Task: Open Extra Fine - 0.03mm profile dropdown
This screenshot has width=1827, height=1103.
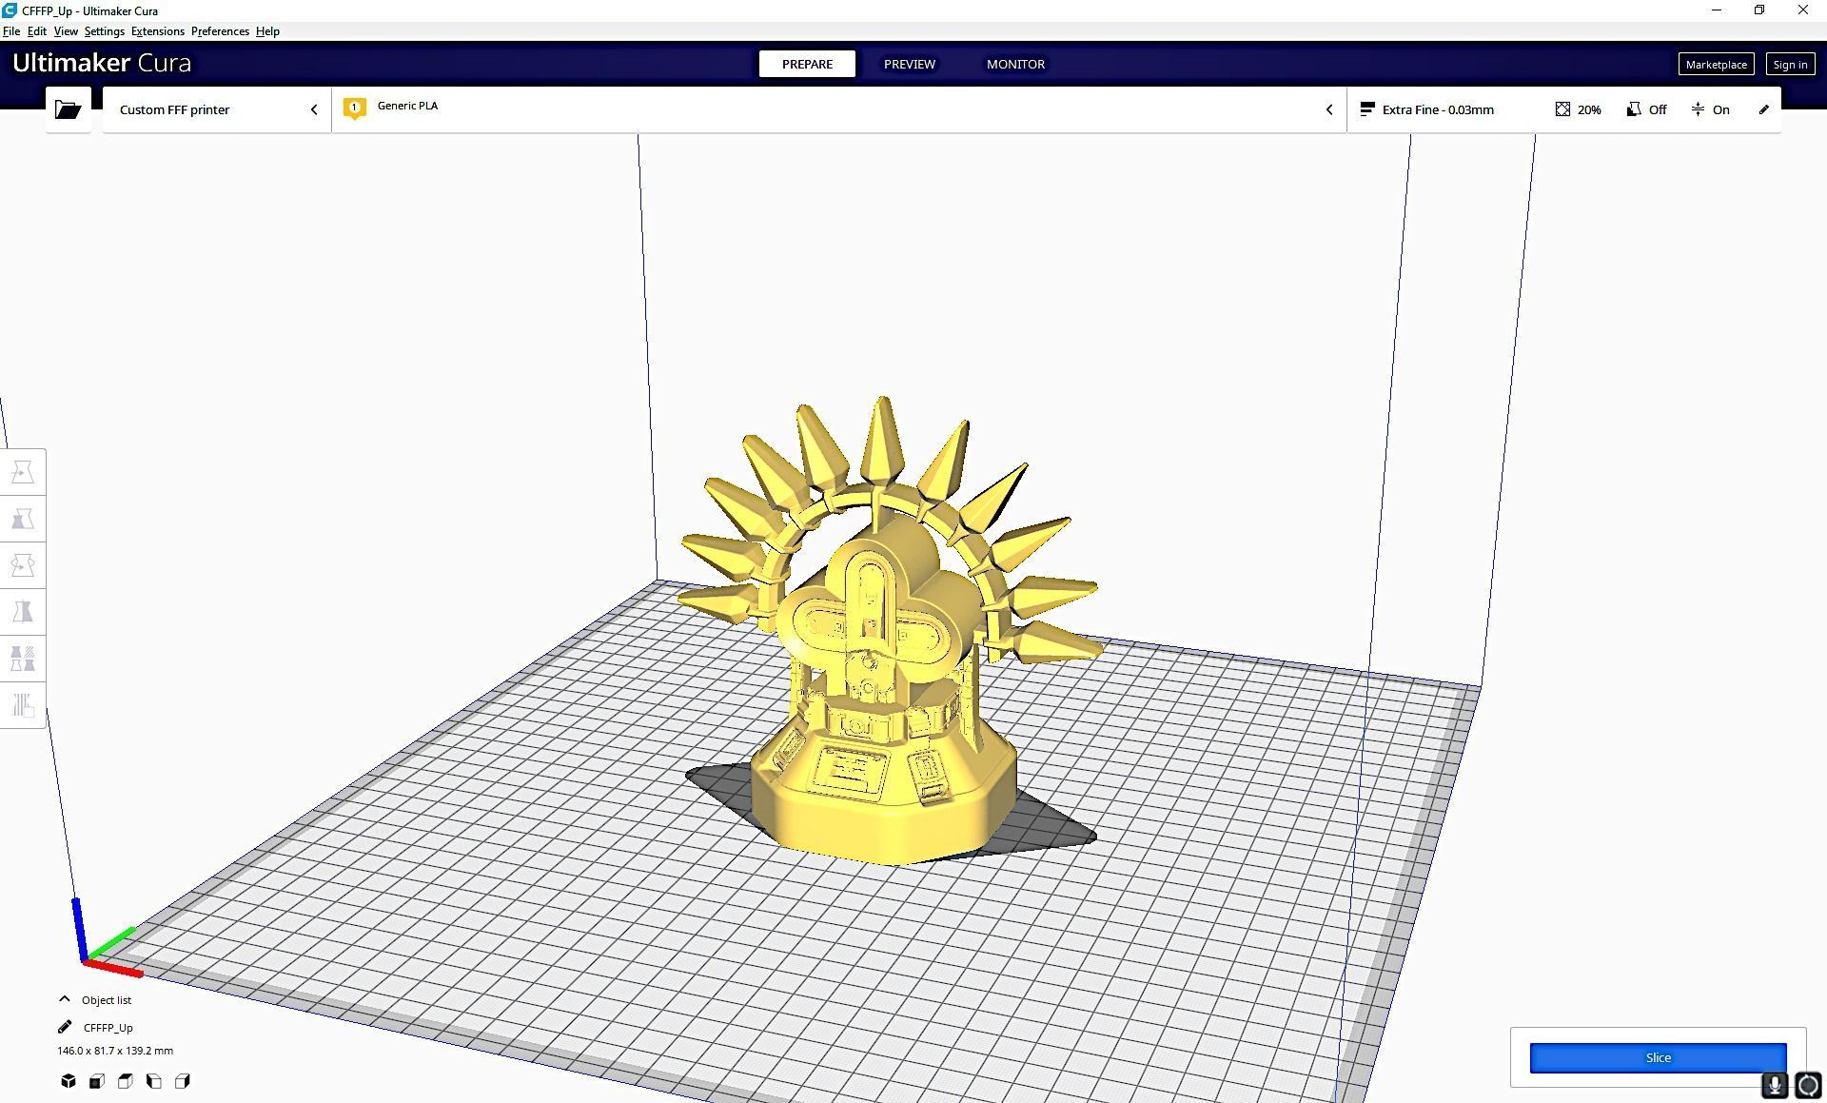Action: click(1437, 109)
